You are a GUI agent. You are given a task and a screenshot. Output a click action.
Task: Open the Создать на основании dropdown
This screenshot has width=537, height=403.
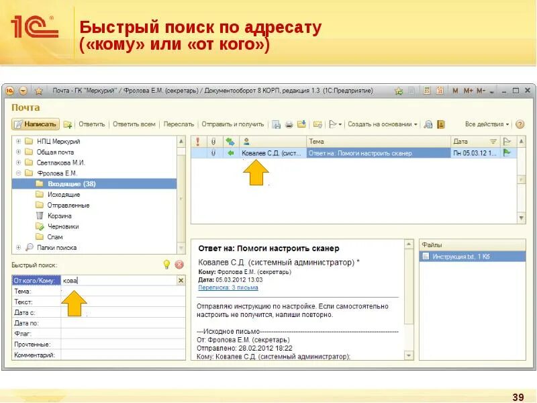click(x=383, y=124)
